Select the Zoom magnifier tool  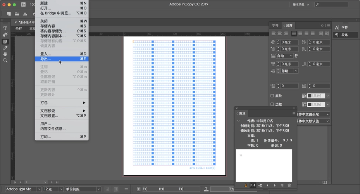tap(5, 61)
